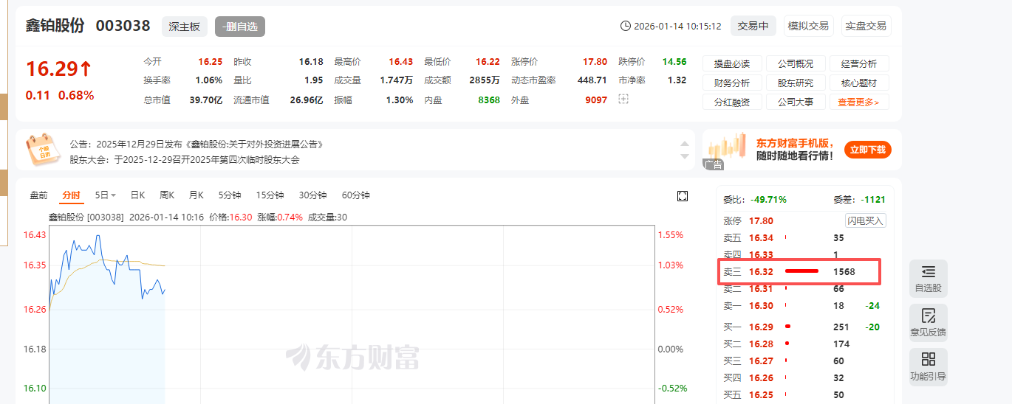The image size is (1012, 404).
Task: Click the 买二 16.28 order row
Action: pos(804,344)
